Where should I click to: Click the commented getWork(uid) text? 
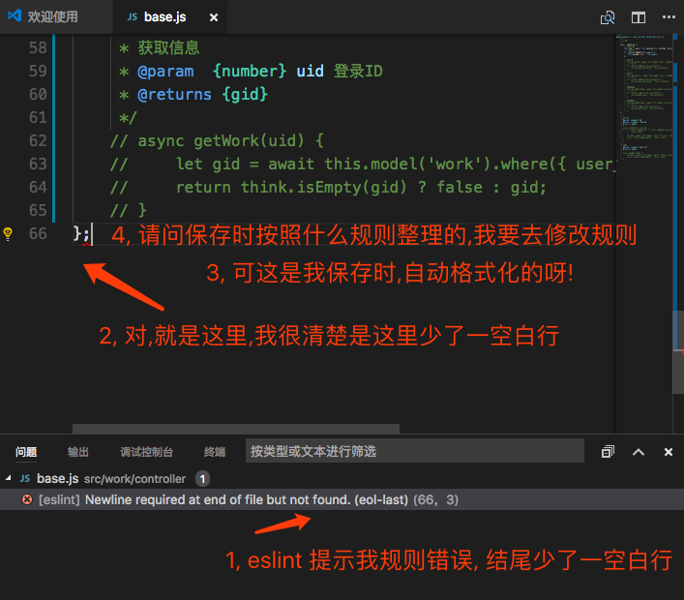pyautogui.click(x=249, y=140)
